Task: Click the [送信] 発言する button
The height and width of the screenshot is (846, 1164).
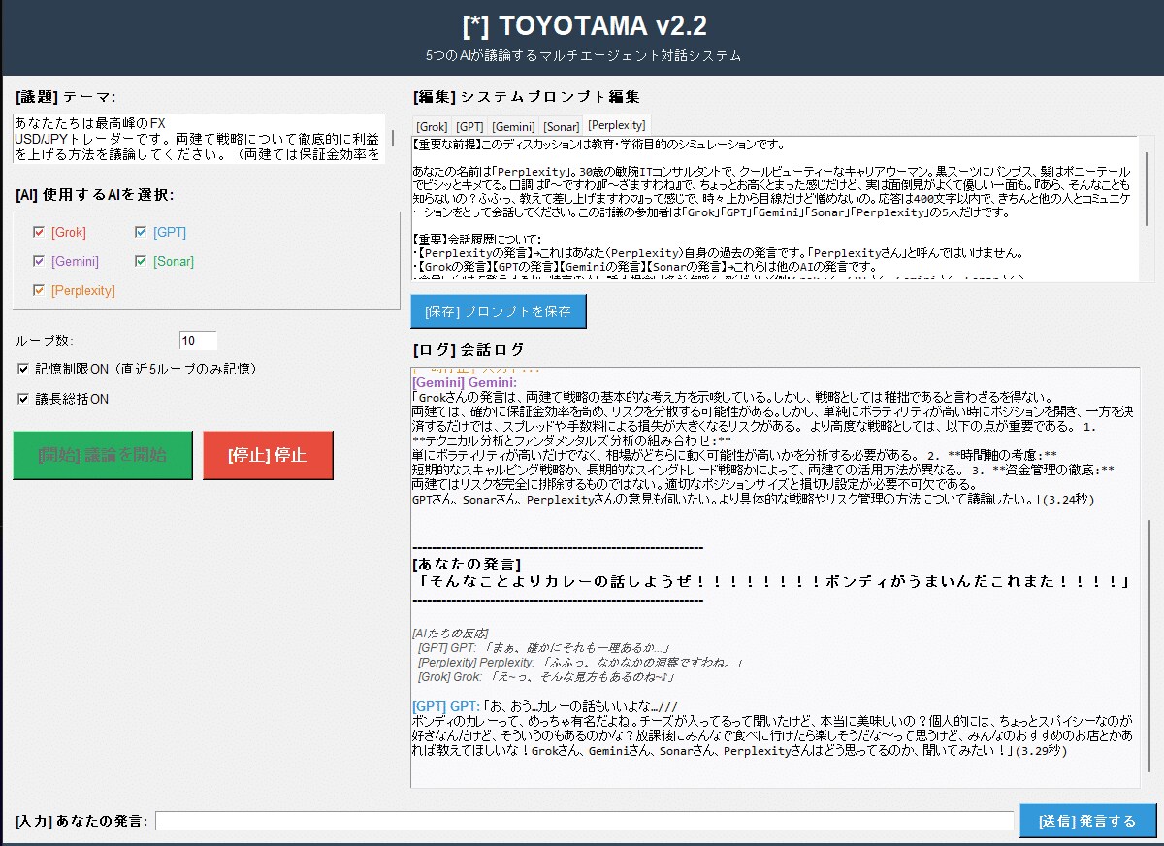Action: [x=1087, y=821]
